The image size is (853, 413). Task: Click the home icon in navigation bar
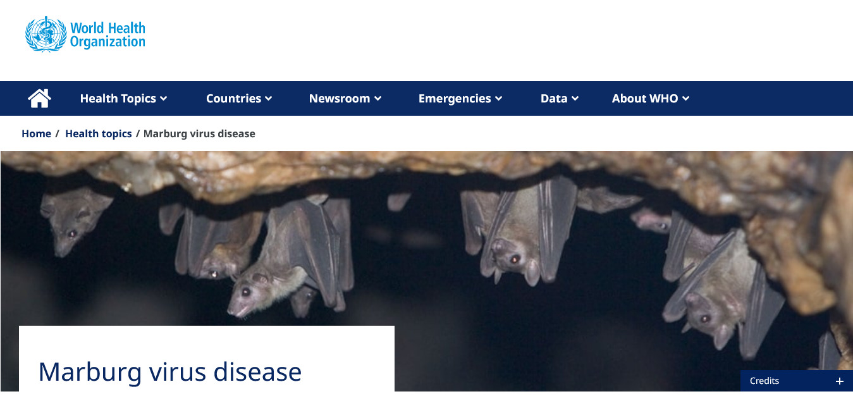tap(39, 98)
